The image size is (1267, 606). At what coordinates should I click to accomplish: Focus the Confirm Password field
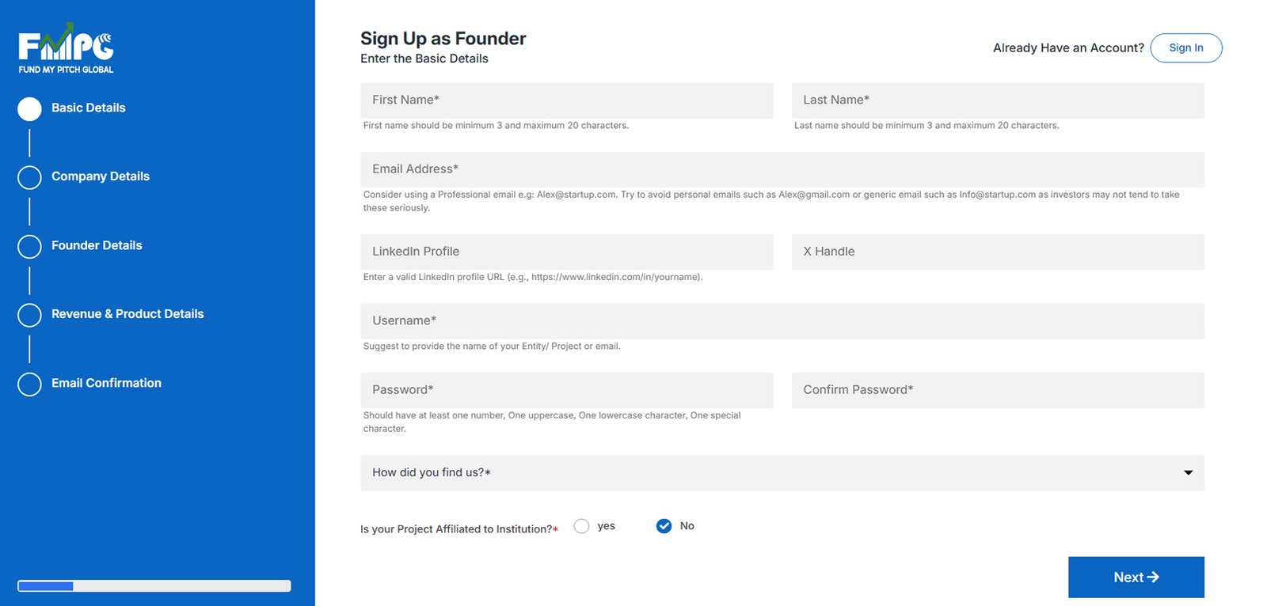pos(997,390)
